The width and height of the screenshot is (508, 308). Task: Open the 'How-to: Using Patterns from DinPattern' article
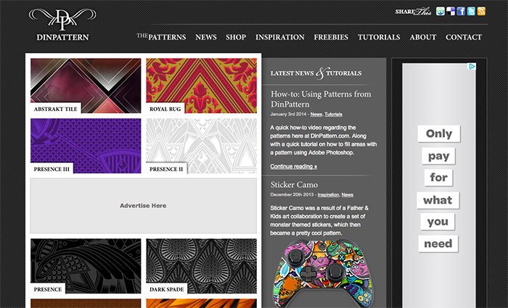(321, 99)
